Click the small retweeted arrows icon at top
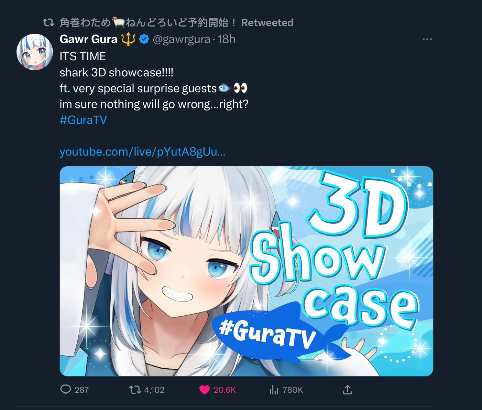Screen dimensions: 482x410 [x=48, y=23]
